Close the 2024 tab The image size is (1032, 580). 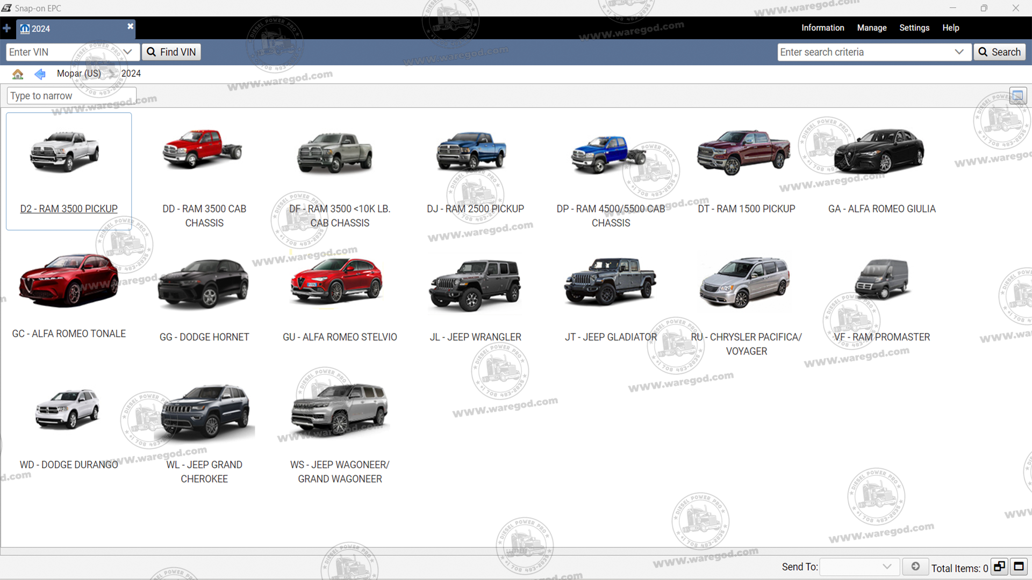click(x=130, y=26)
